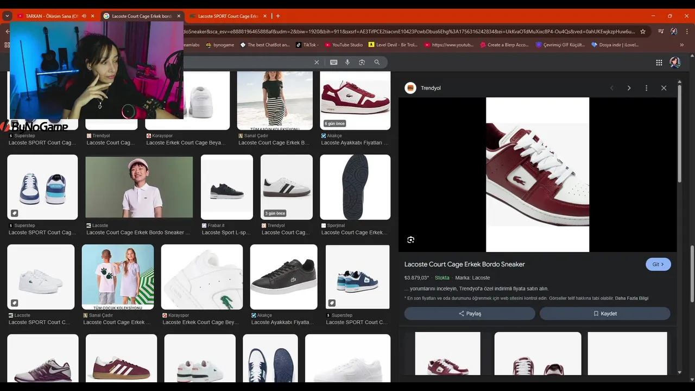This screenshot has width=695, height=391.
Task: Open the Dosya indir iLovel bookmark
Action: 615,45
